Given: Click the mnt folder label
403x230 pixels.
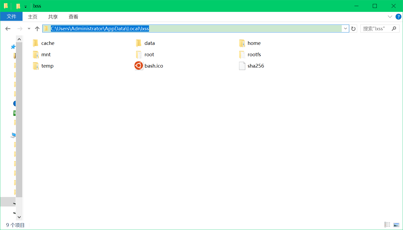Looking at the screenshot, I should click(x=46, y=54).
